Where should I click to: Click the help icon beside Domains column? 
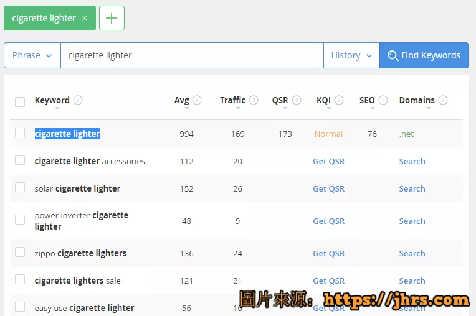point(443,100)
